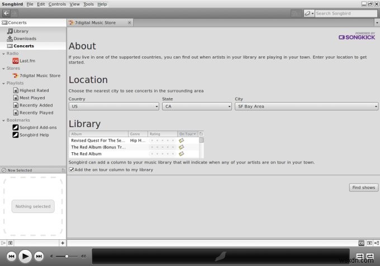Uncheck Add the on tour column checkbox
The image size is (380, 266).
click(72, 170)
